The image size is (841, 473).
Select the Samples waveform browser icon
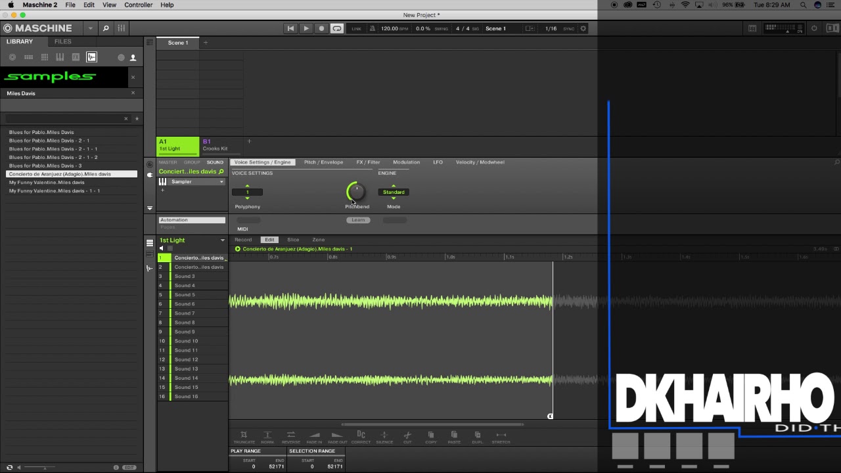91,58
